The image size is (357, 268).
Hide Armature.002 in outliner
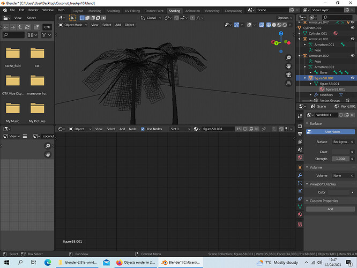353,56
